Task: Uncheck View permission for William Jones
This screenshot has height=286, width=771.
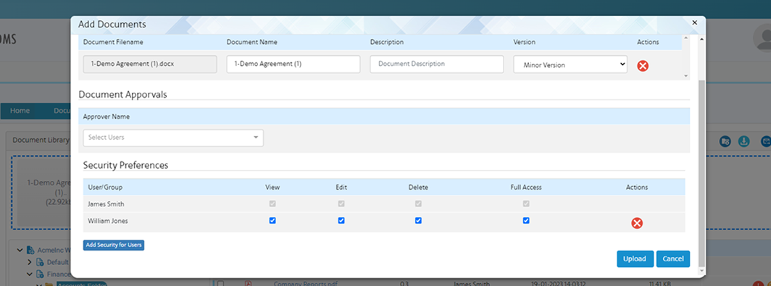Action: (272, 221)
